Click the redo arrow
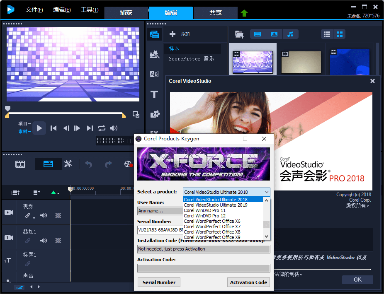384x294 pixels. coord(108,164)
